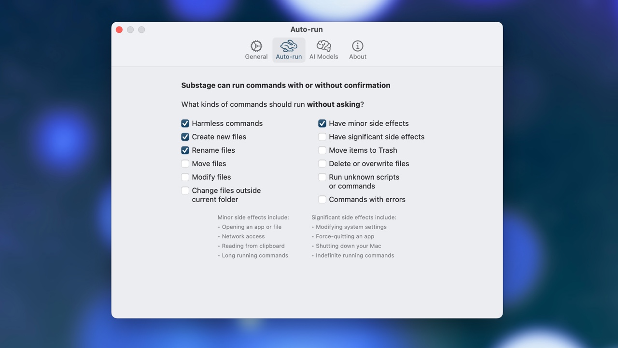The image size is (618, 348).
Task: Switch to the General tab
Action: pyautogui.click(x=256, y=56)
